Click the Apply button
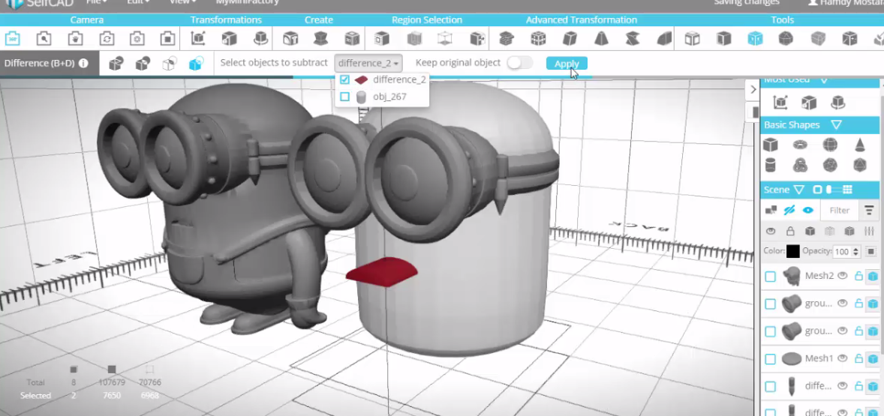The height and width of the screenshot is (416, 884). (x=567, y=64)
